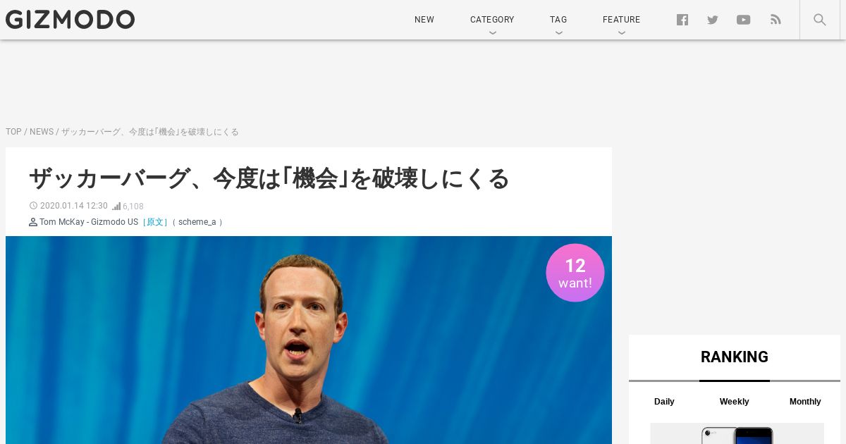Switch ranking to the Monthly tab
The width and height of the screenshot is (846, 444).
(x=805, y=402)
